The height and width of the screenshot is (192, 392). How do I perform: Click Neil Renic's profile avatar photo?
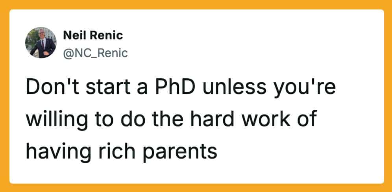click(41, 42)
